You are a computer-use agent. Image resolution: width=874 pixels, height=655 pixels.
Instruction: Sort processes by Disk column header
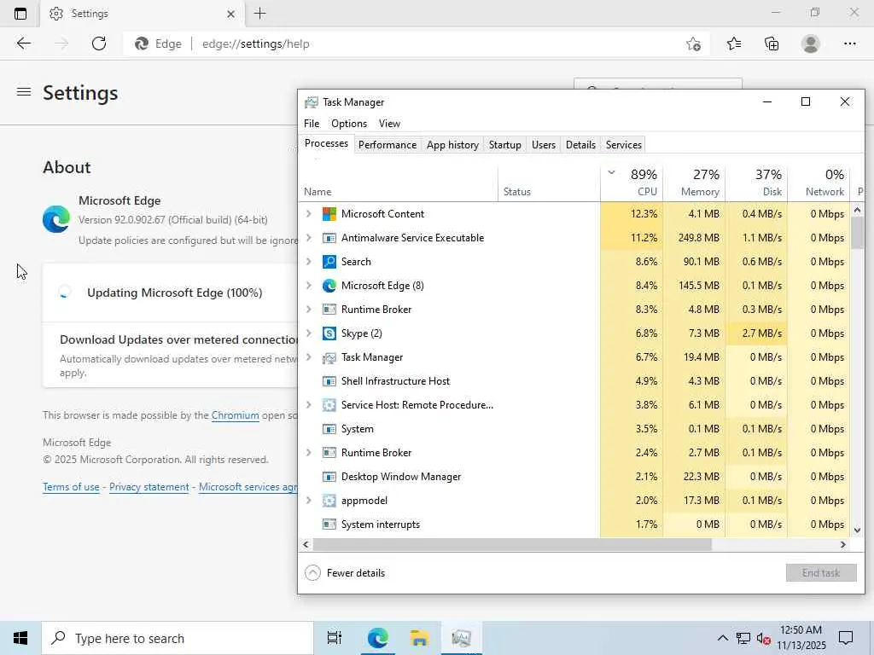(756, 183)
